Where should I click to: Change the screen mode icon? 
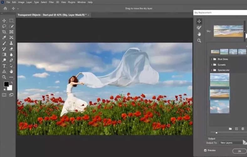click(11, 95)
